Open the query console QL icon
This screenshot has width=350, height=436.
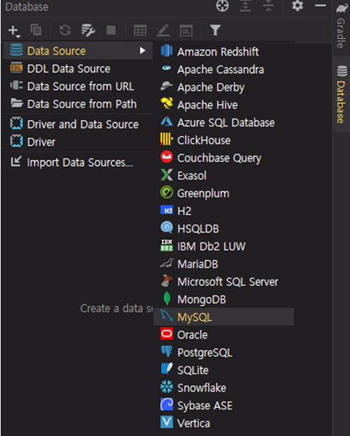[186, 30]
